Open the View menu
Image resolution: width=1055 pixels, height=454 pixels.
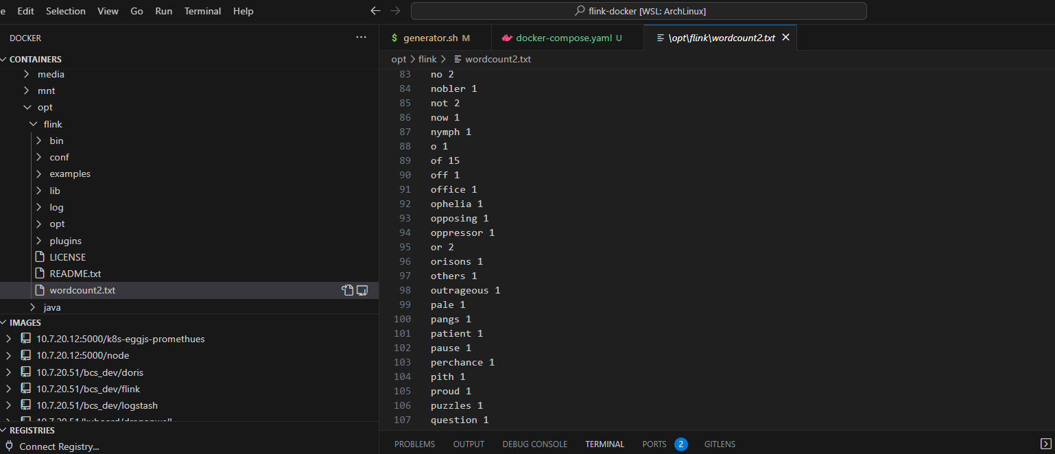[108, 11]
